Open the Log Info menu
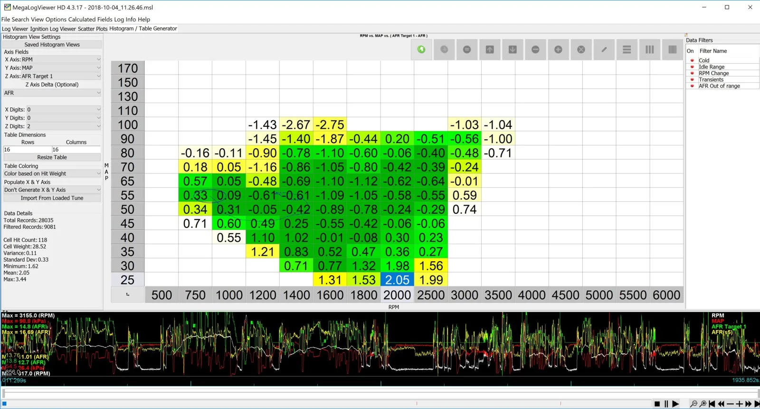This screenshot has height=409, width=760. [x=125, y=19]
